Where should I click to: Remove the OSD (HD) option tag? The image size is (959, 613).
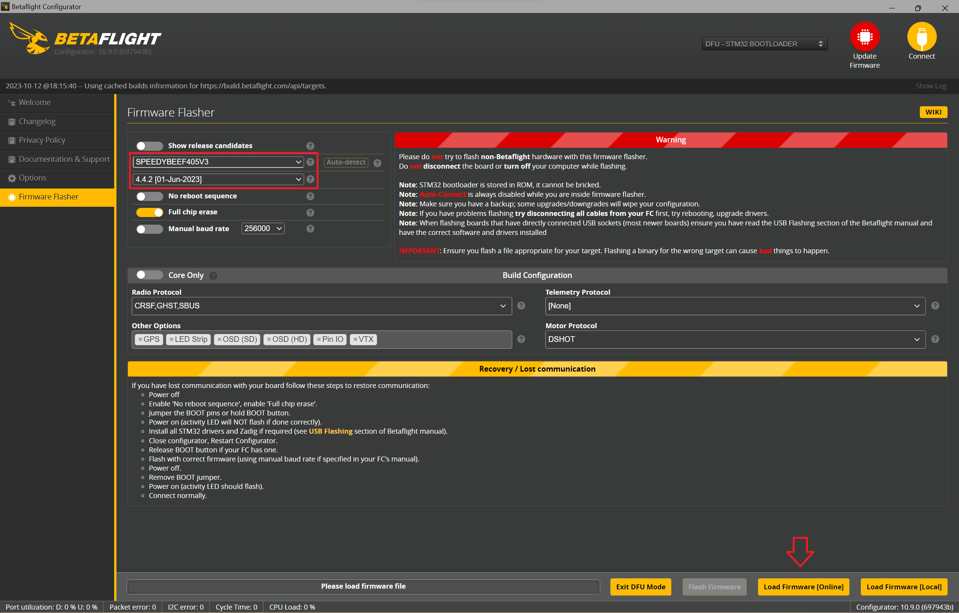click(x=269, y=340)
